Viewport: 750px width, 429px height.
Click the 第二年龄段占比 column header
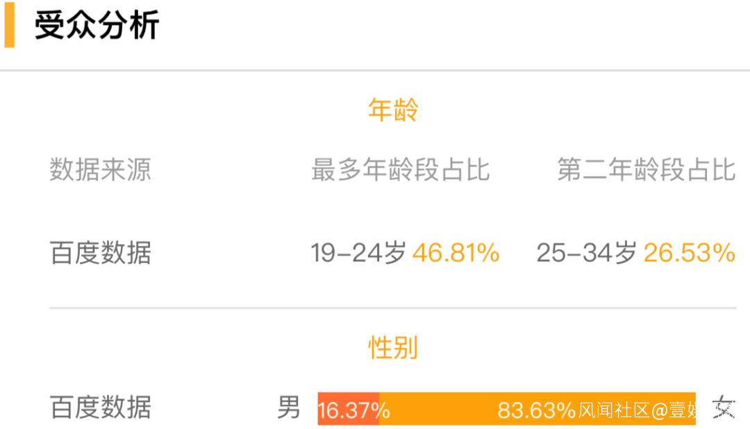click(x=646, y=170)
